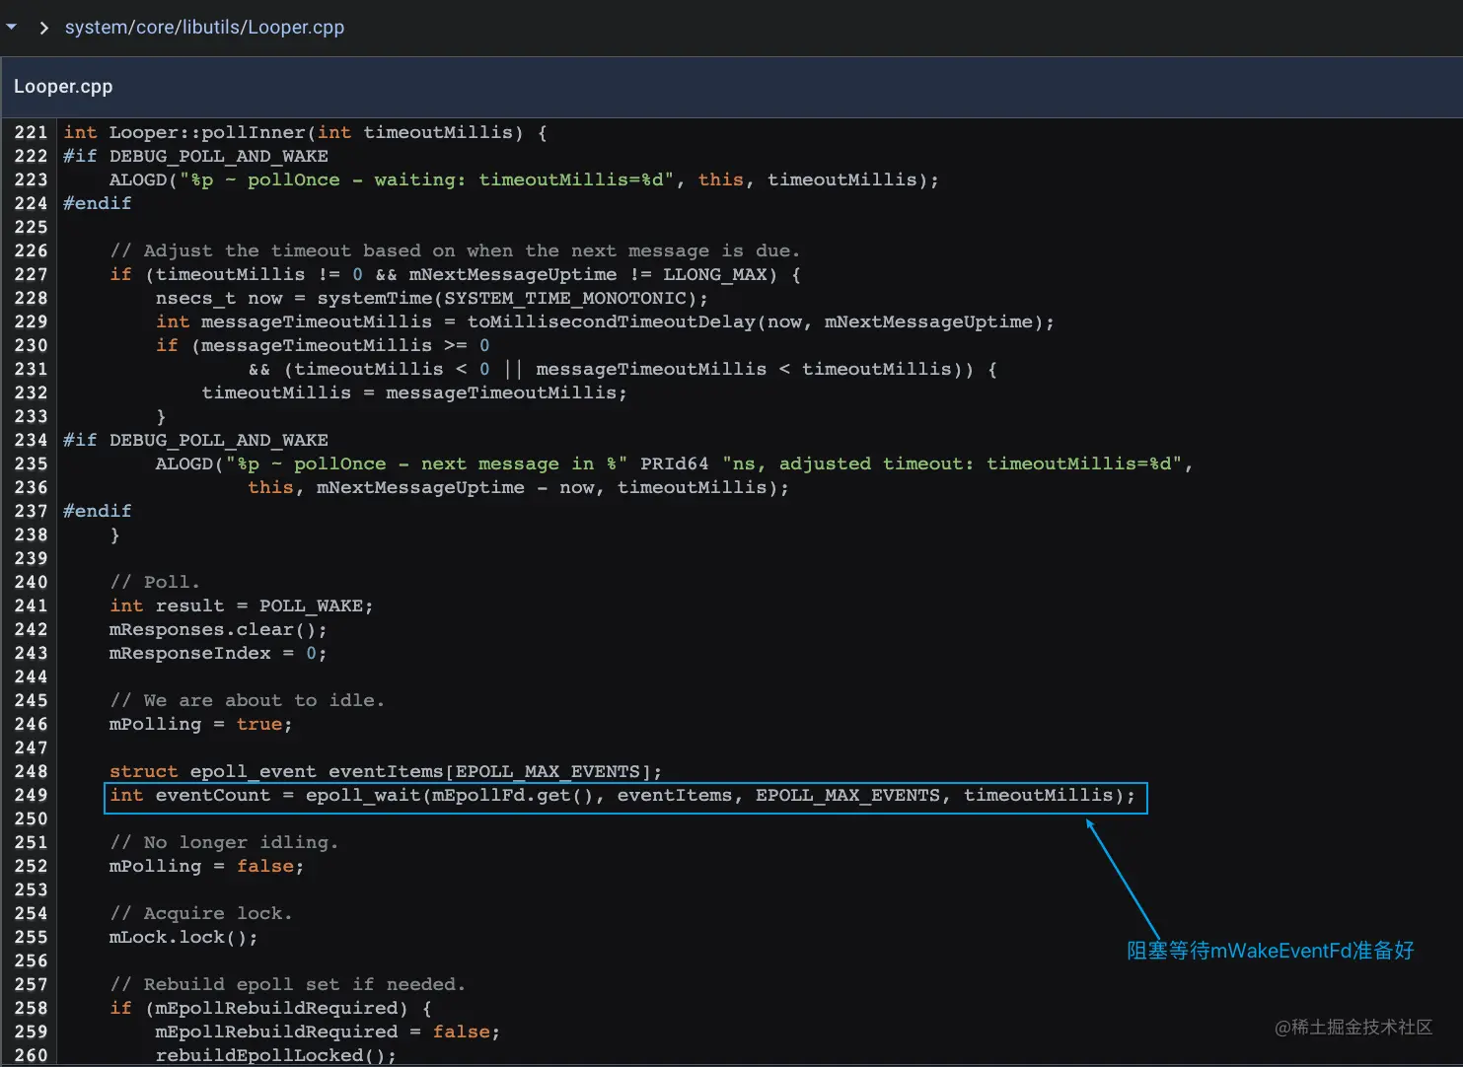This screenshot has height=1067, width=1463.
Task: Click 'mEpollRebuildRequired = false;' on line 259
Action: pos(328,1031)
